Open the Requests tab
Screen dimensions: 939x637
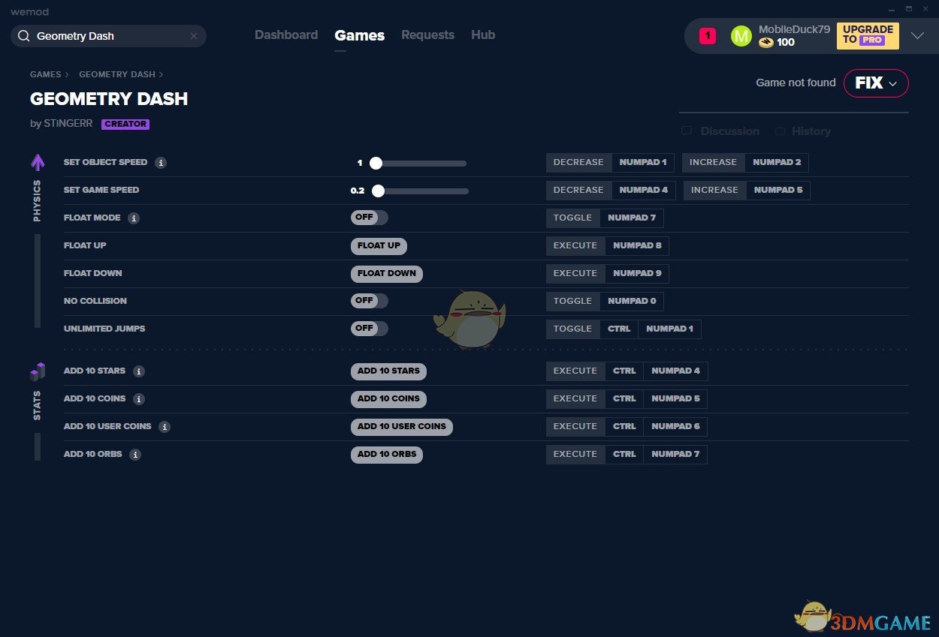point(427,35)
